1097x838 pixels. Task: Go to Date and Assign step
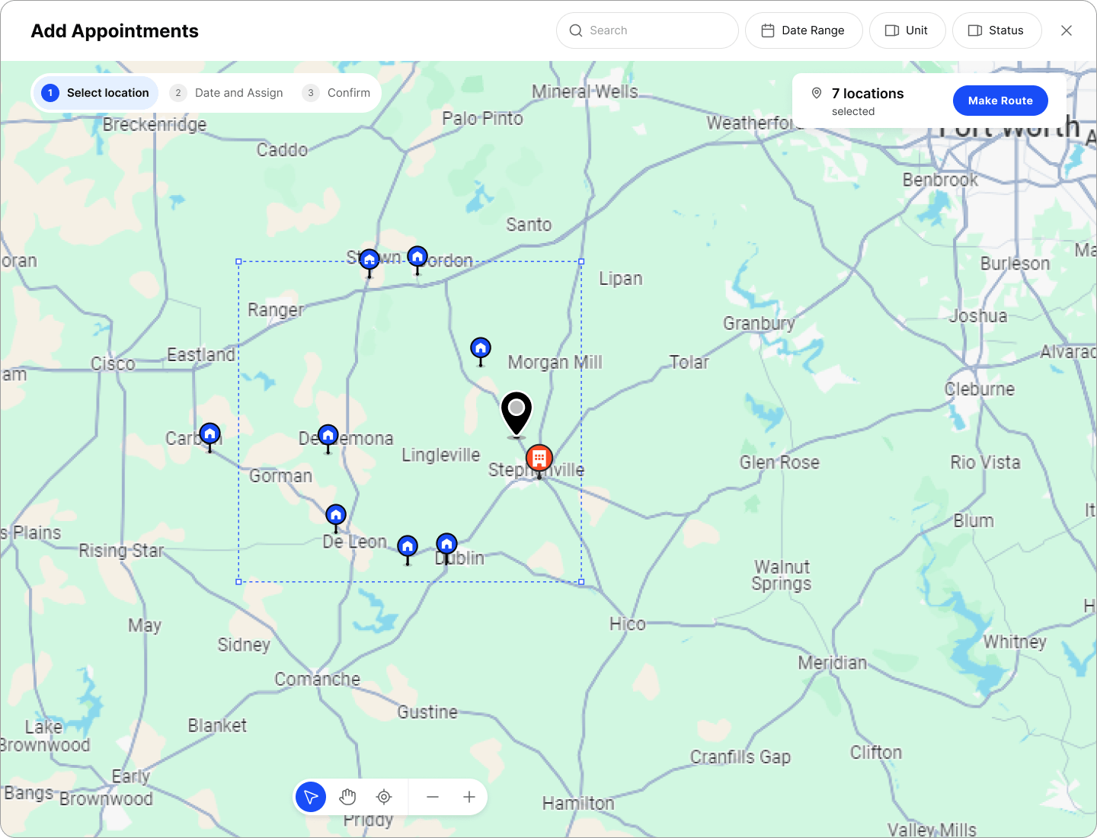(229, 93)
